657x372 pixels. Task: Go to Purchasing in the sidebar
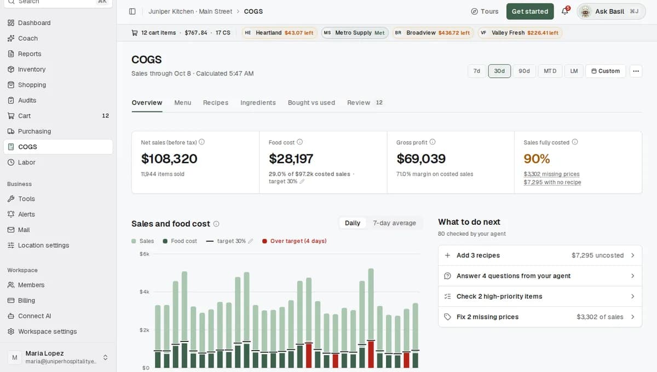(x=58, y=131)
